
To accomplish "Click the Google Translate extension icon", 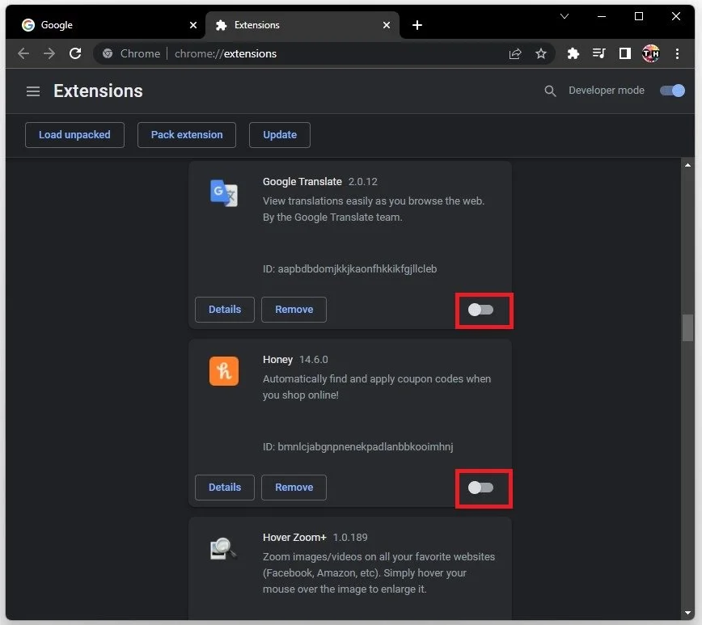I will pos(224,193).
